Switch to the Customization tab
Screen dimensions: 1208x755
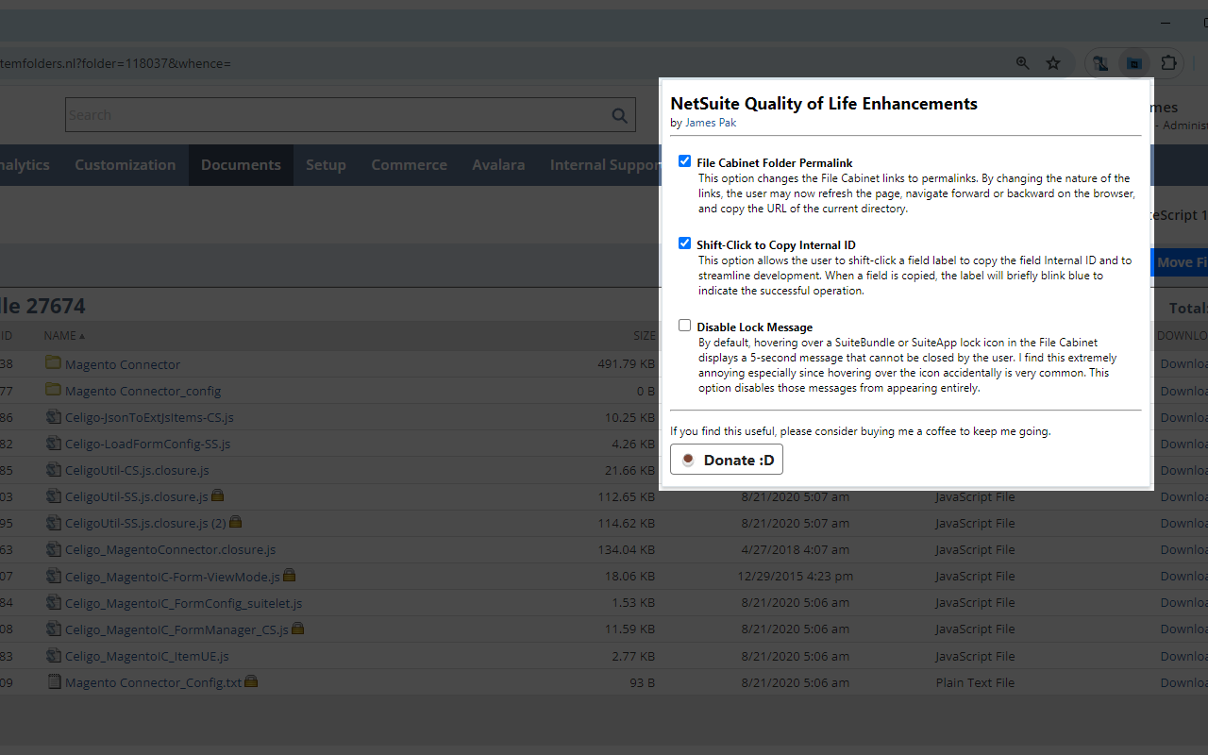[125, 164]
